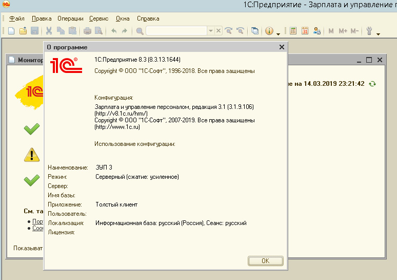This screenshot has width=397, height=280.
Task: Open the Операции menu
Action: point(70,18)
